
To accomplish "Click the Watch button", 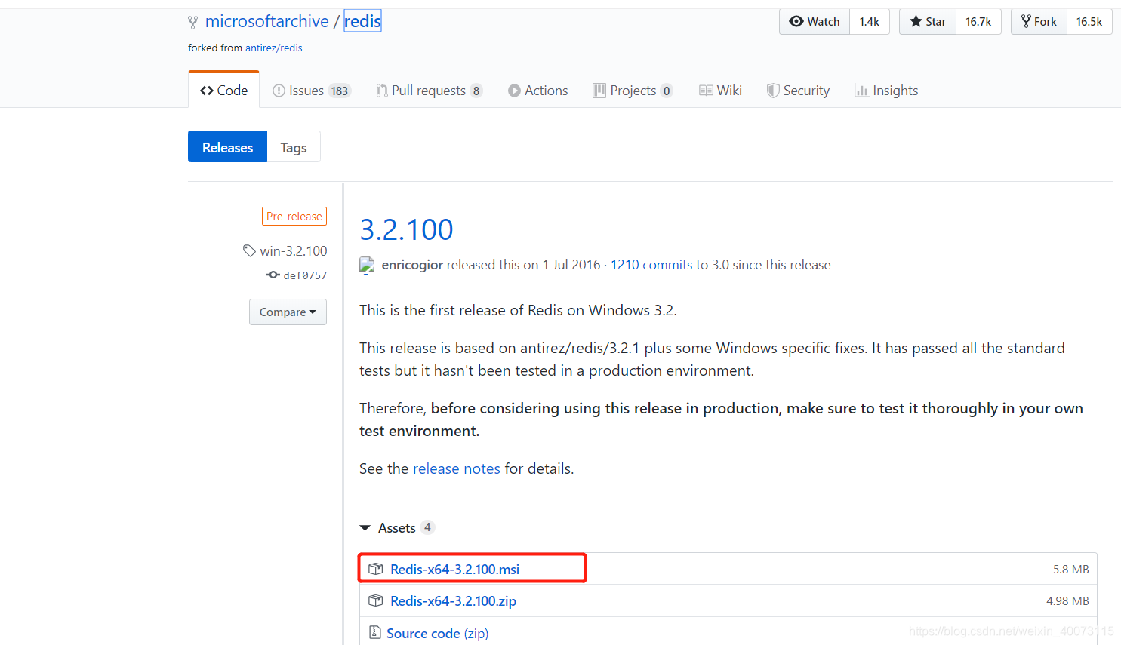I will tap(815, 22).
